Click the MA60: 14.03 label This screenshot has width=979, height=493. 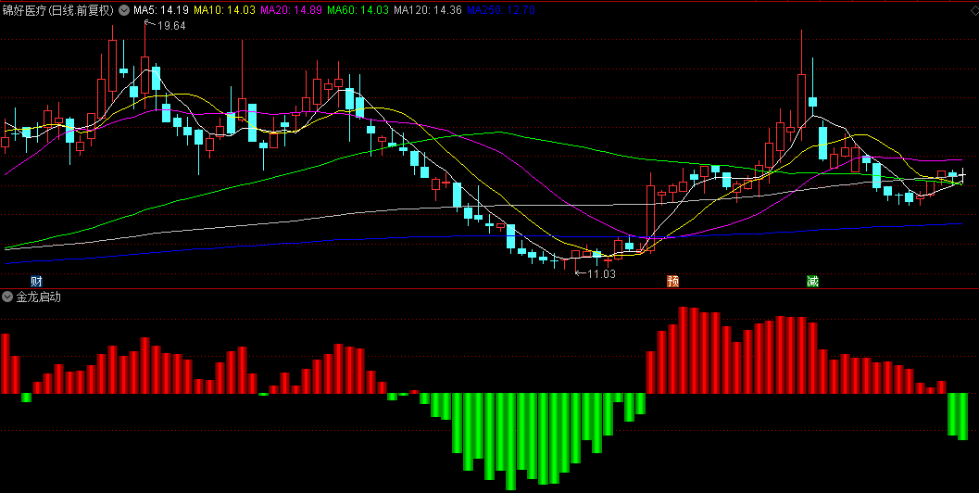click(358, 10)
